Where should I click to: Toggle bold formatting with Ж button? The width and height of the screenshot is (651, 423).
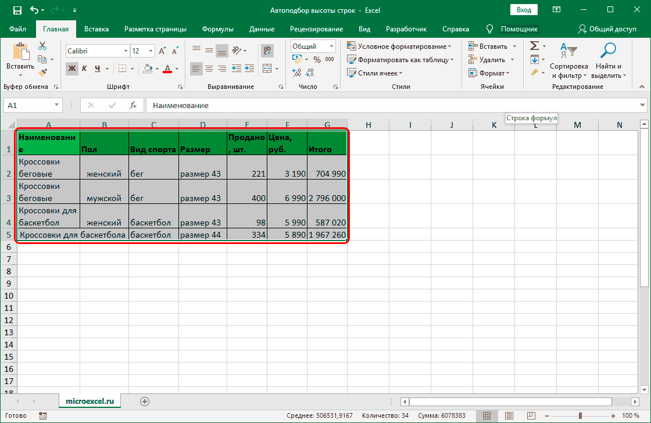[x=71, y=69]
